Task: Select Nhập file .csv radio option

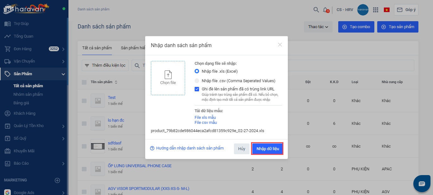Action: (197, 81)
